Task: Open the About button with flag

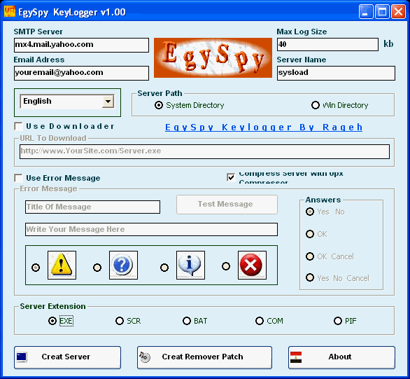Action: click(341, 357)
